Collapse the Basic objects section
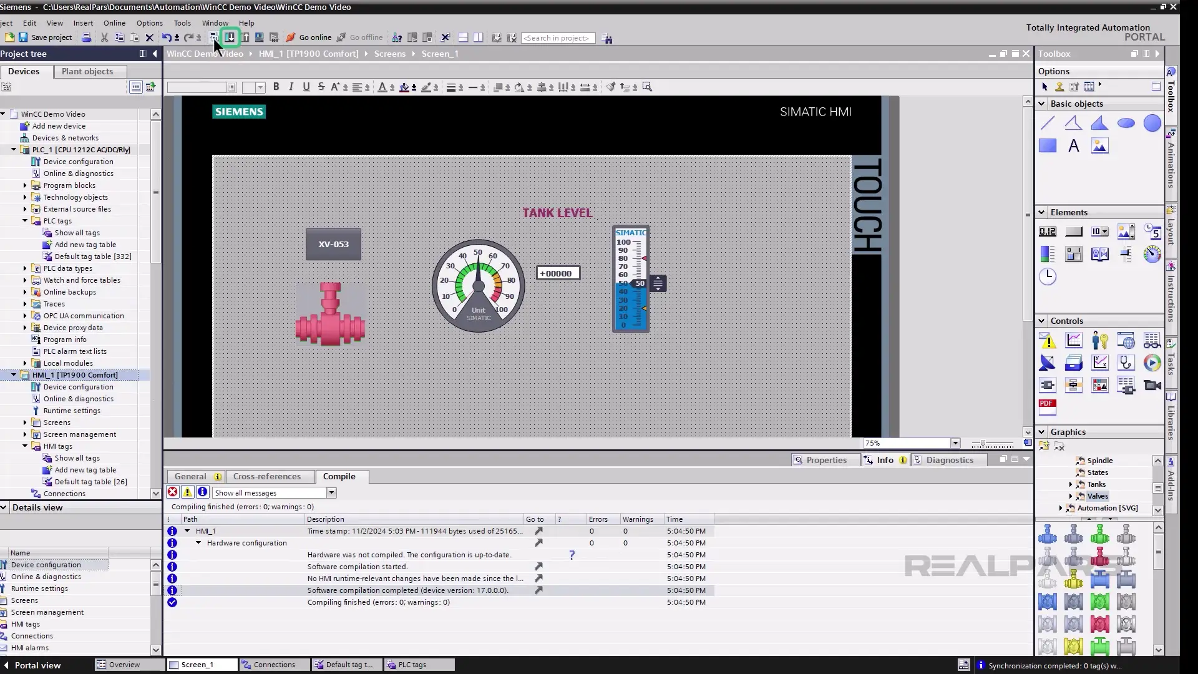Image resolution: width=1198 pixels, height=674 pixels. 1041,104
